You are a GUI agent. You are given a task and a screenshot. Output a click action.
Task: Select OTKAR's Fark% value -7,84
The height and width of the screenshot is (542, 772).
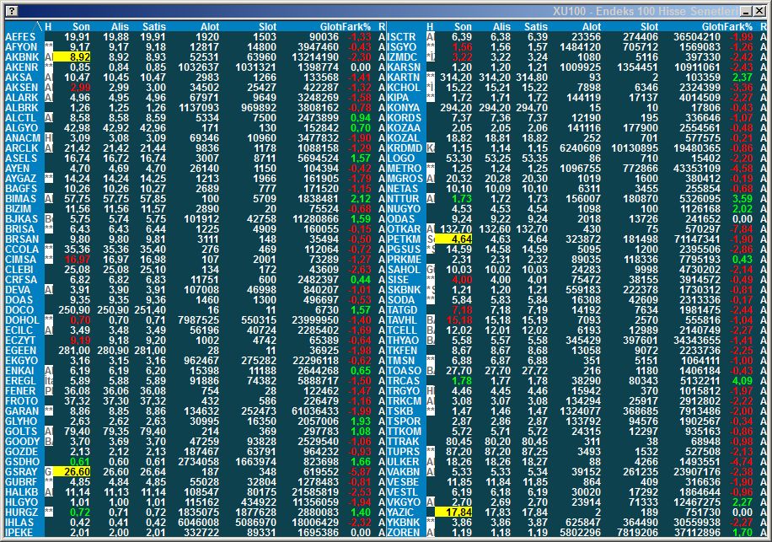742,229
